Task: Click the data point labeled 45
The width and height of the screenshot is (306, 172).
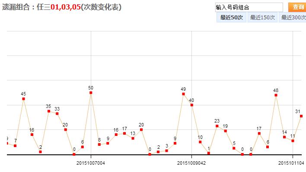Action: pos(23,99)
